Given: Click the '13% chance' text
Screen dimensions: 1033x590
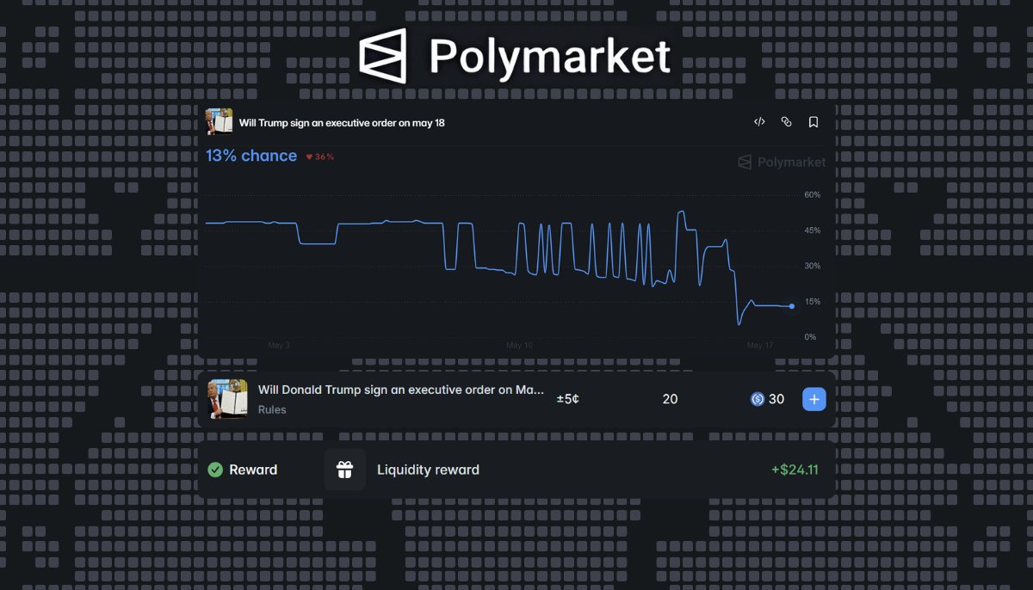Looking at the screenshot, I should pos(251,156).
